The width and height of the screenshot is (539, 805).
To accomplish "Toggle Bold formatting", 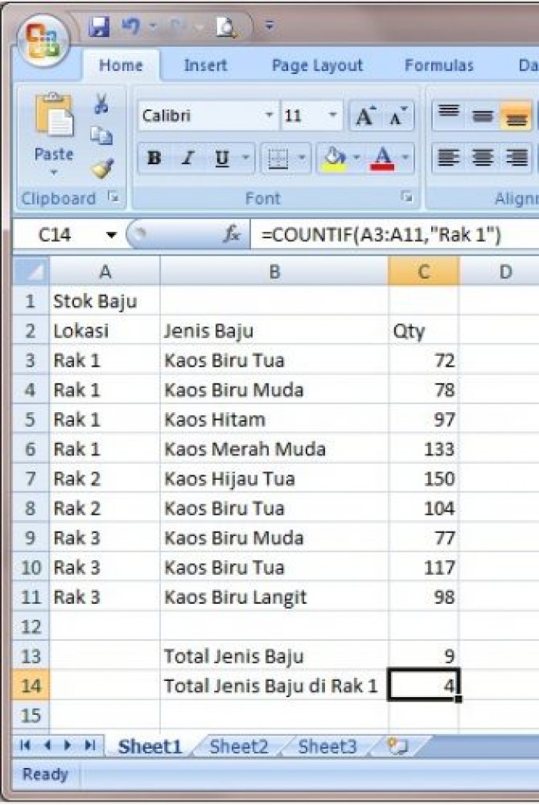I will pos(154,158).
